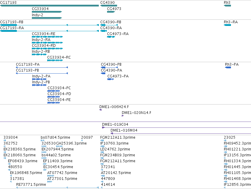Select the DME1-020N14.F feature label
This screenshot has height=189, width=251.
click(137, 113)
